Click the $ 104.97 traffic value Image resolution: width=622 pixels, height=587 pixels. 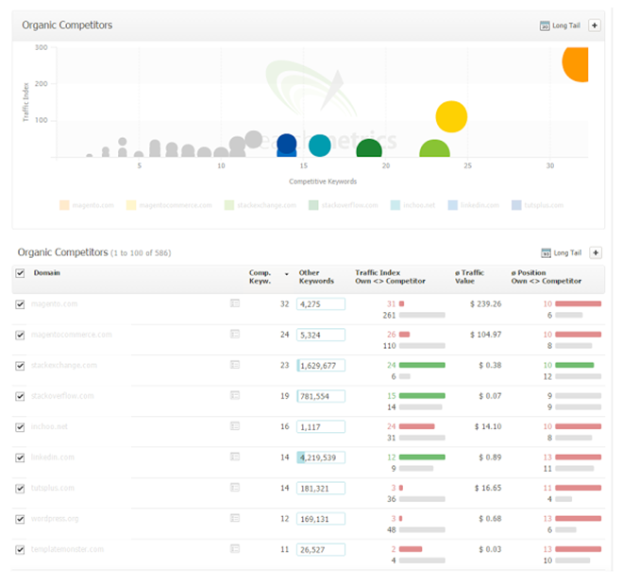485,335
